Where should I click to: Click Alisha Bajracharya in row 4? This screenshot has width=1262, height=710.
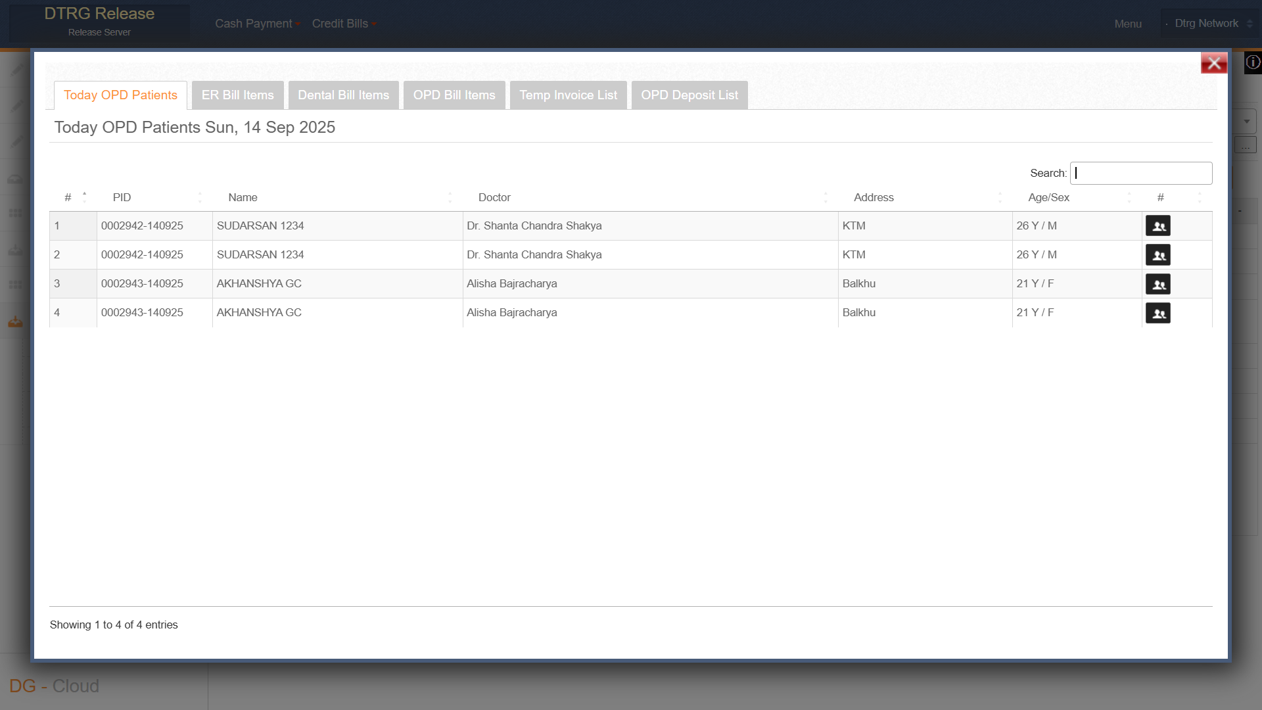pyautogui.click(x=511, y=312)
